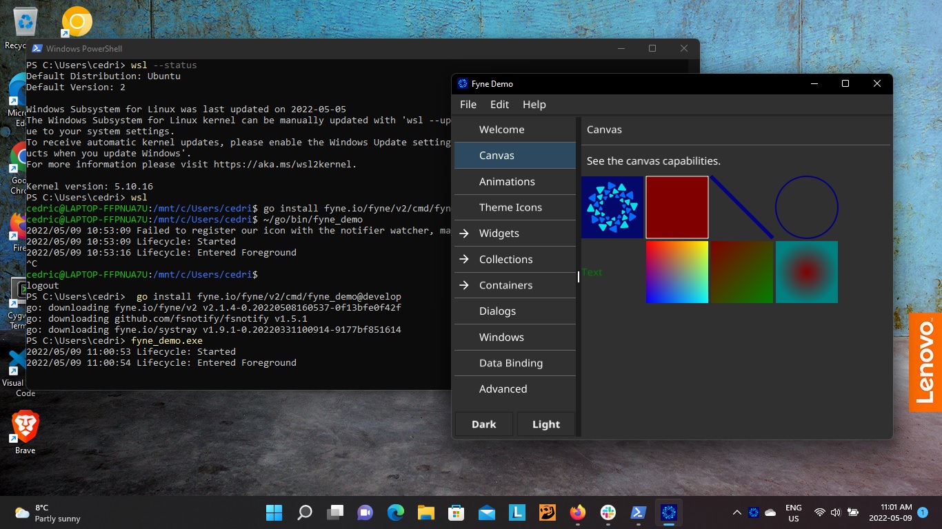Open the Brave browser desktop shortcut

coord(26,428)
